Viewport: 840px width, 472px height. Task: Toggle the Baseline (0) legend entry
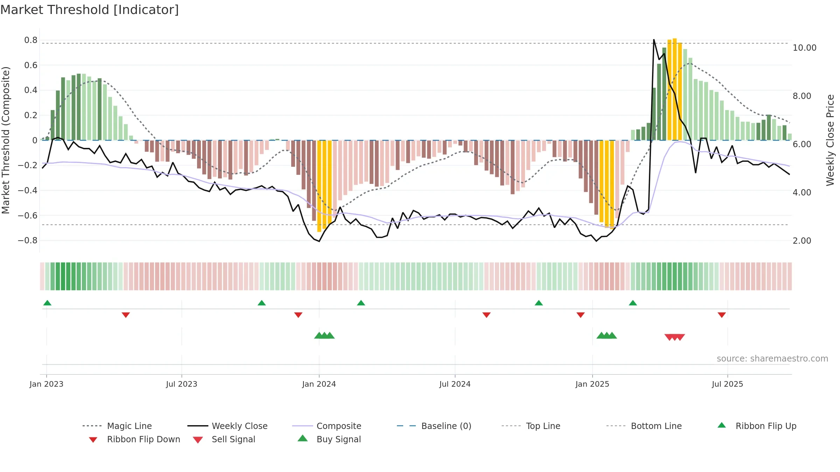(434, 426)
